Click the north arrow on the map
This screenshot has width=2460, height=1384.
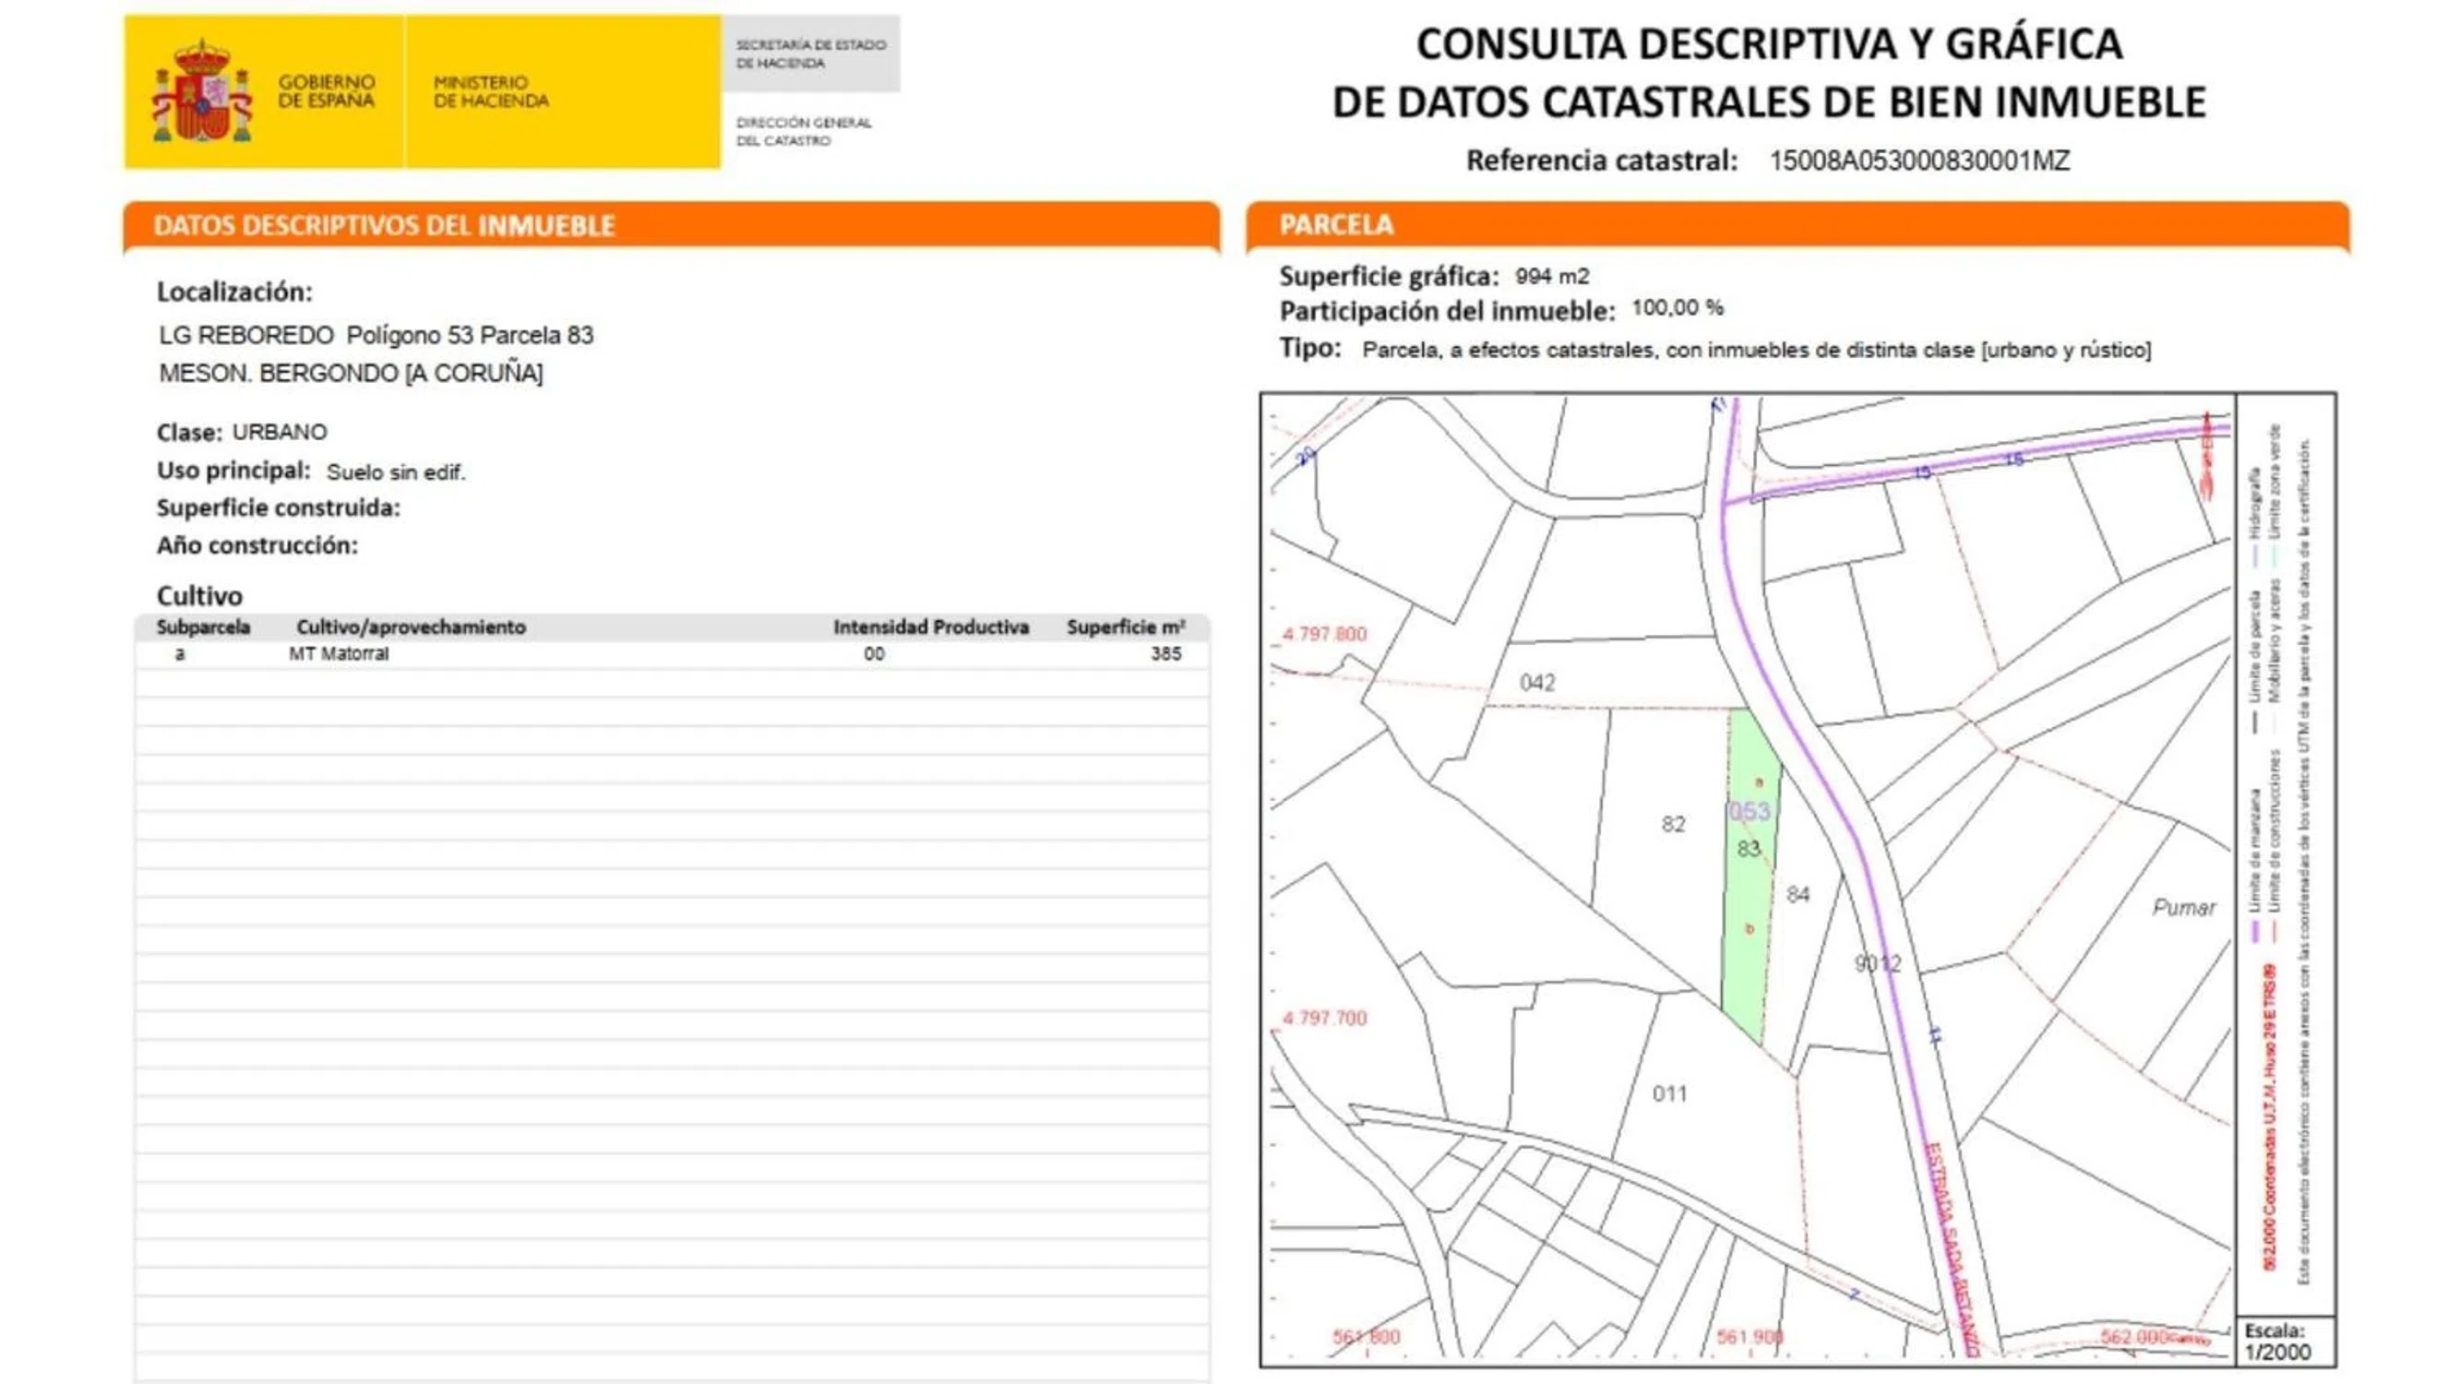click(x=2207, y=457)
